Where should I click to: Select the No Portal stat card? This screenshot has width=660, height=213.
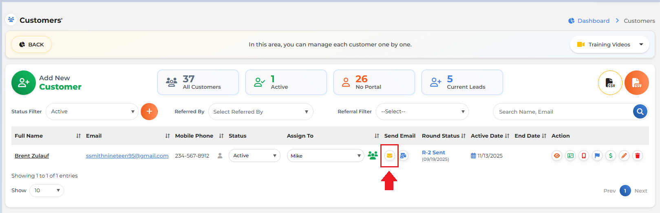pos(374,82)
